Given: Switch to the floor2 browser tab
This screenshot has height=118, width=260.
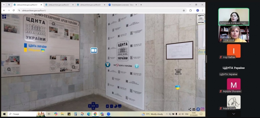Looking at the screenshot, I should coord(59,5).
